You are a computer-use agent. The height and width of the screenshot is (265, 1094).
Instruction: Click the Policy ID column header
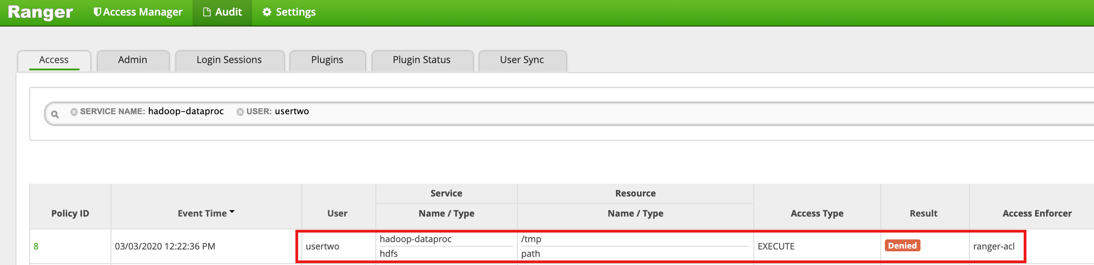point(70,213)
